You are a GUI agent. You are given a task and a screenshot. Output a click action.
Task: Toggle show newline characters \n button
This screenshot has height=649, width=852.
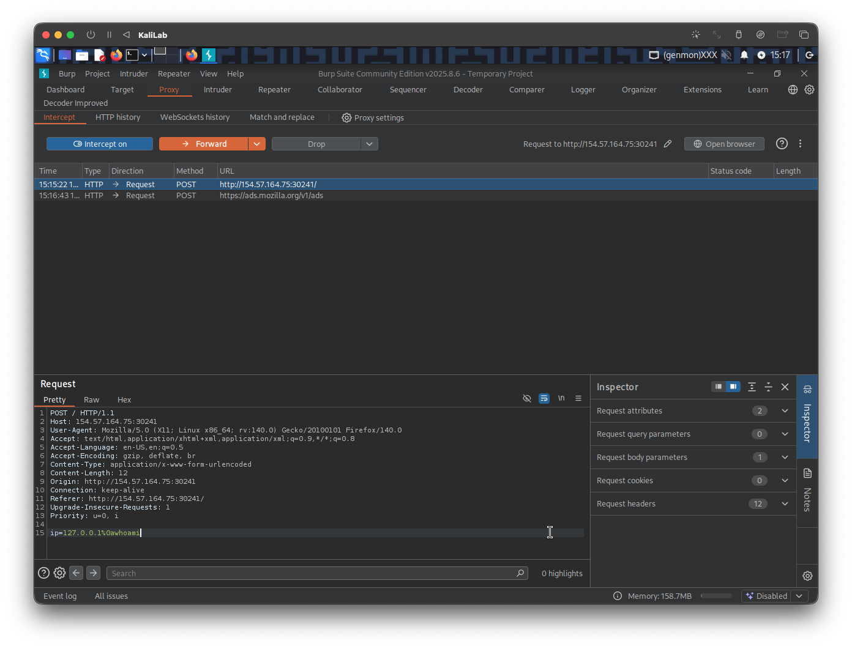click(561, 398)
